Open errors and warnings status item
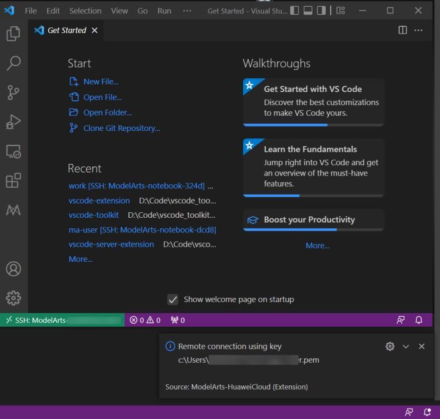Screen dimensions: 440x419 (145, 320)
